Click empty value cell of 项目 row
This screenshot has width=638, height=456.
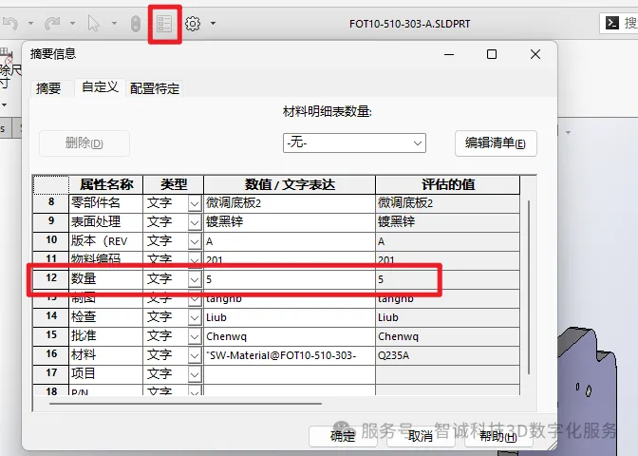(290, 374)
